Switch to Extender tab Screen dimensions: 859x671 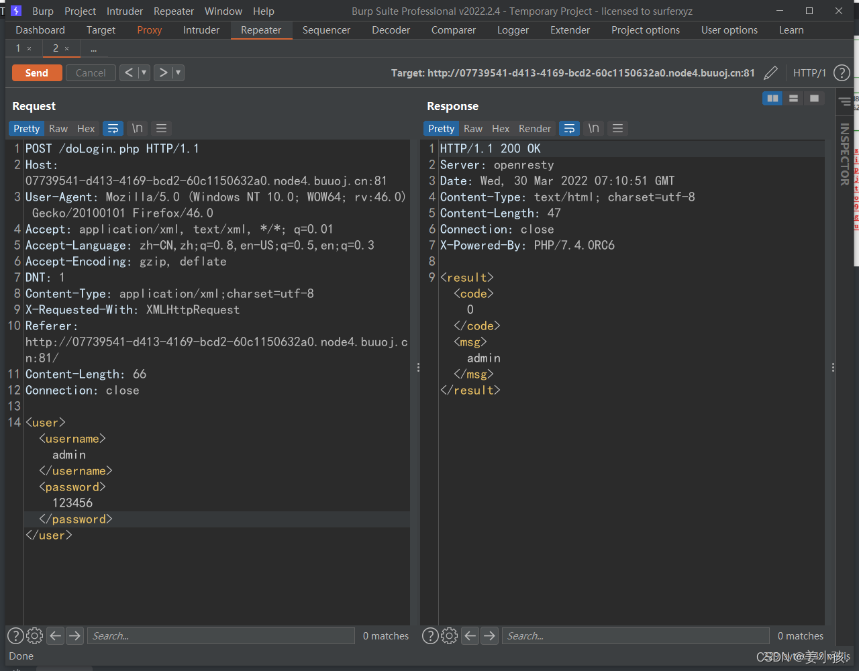tap(570, 30)
